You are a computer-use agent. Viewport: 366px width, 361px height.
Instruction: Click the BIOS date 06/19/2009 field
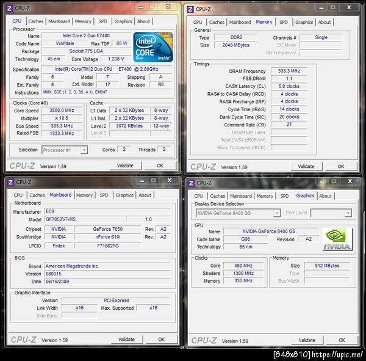click(107, 282)
